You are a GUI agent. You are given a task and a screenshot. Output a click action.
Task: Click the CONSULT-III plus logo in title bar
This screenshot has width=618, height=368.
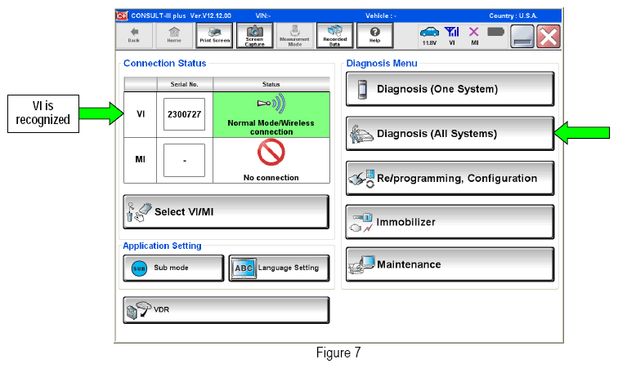coord(122,16)
